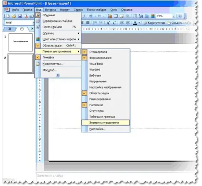Open the Undo history dropdown arrow
The height and width of the screenshot is (186, 202).
95,16
